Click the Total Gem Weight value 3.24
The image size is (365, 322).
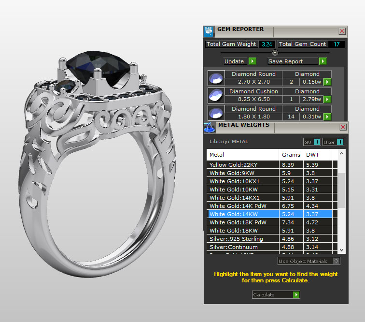(x=267, y=44)
